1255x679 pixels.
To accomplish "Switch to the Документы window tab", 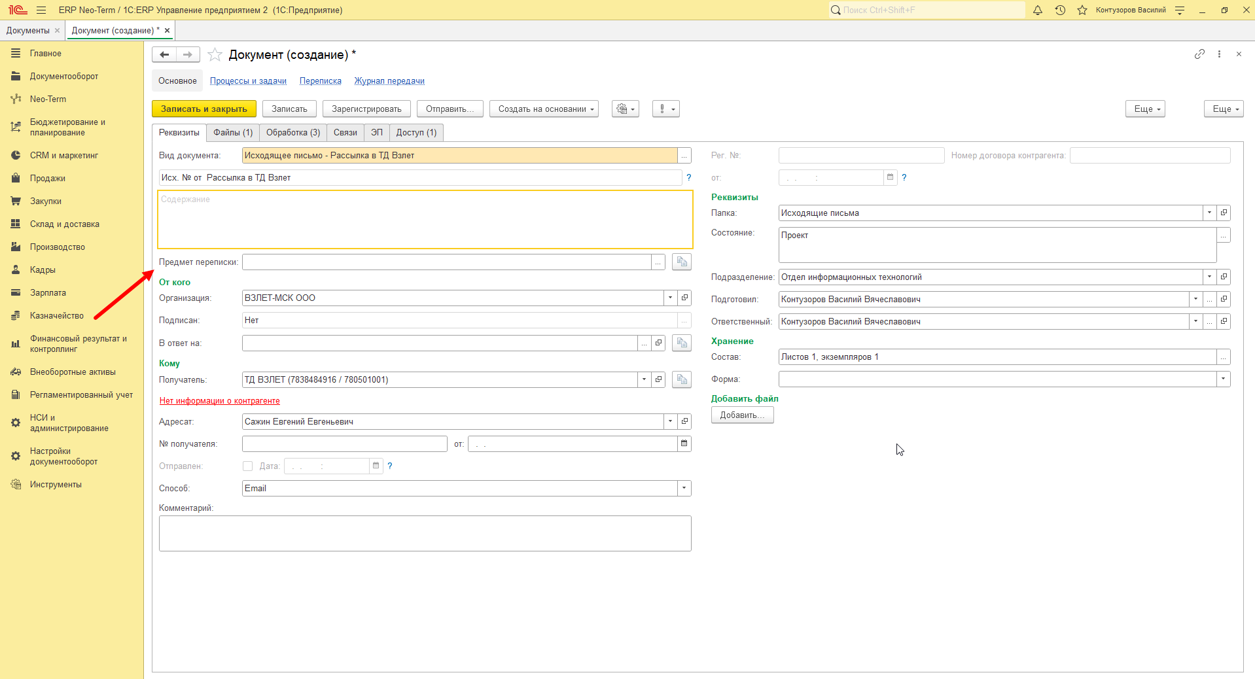I will click(28, 30).
